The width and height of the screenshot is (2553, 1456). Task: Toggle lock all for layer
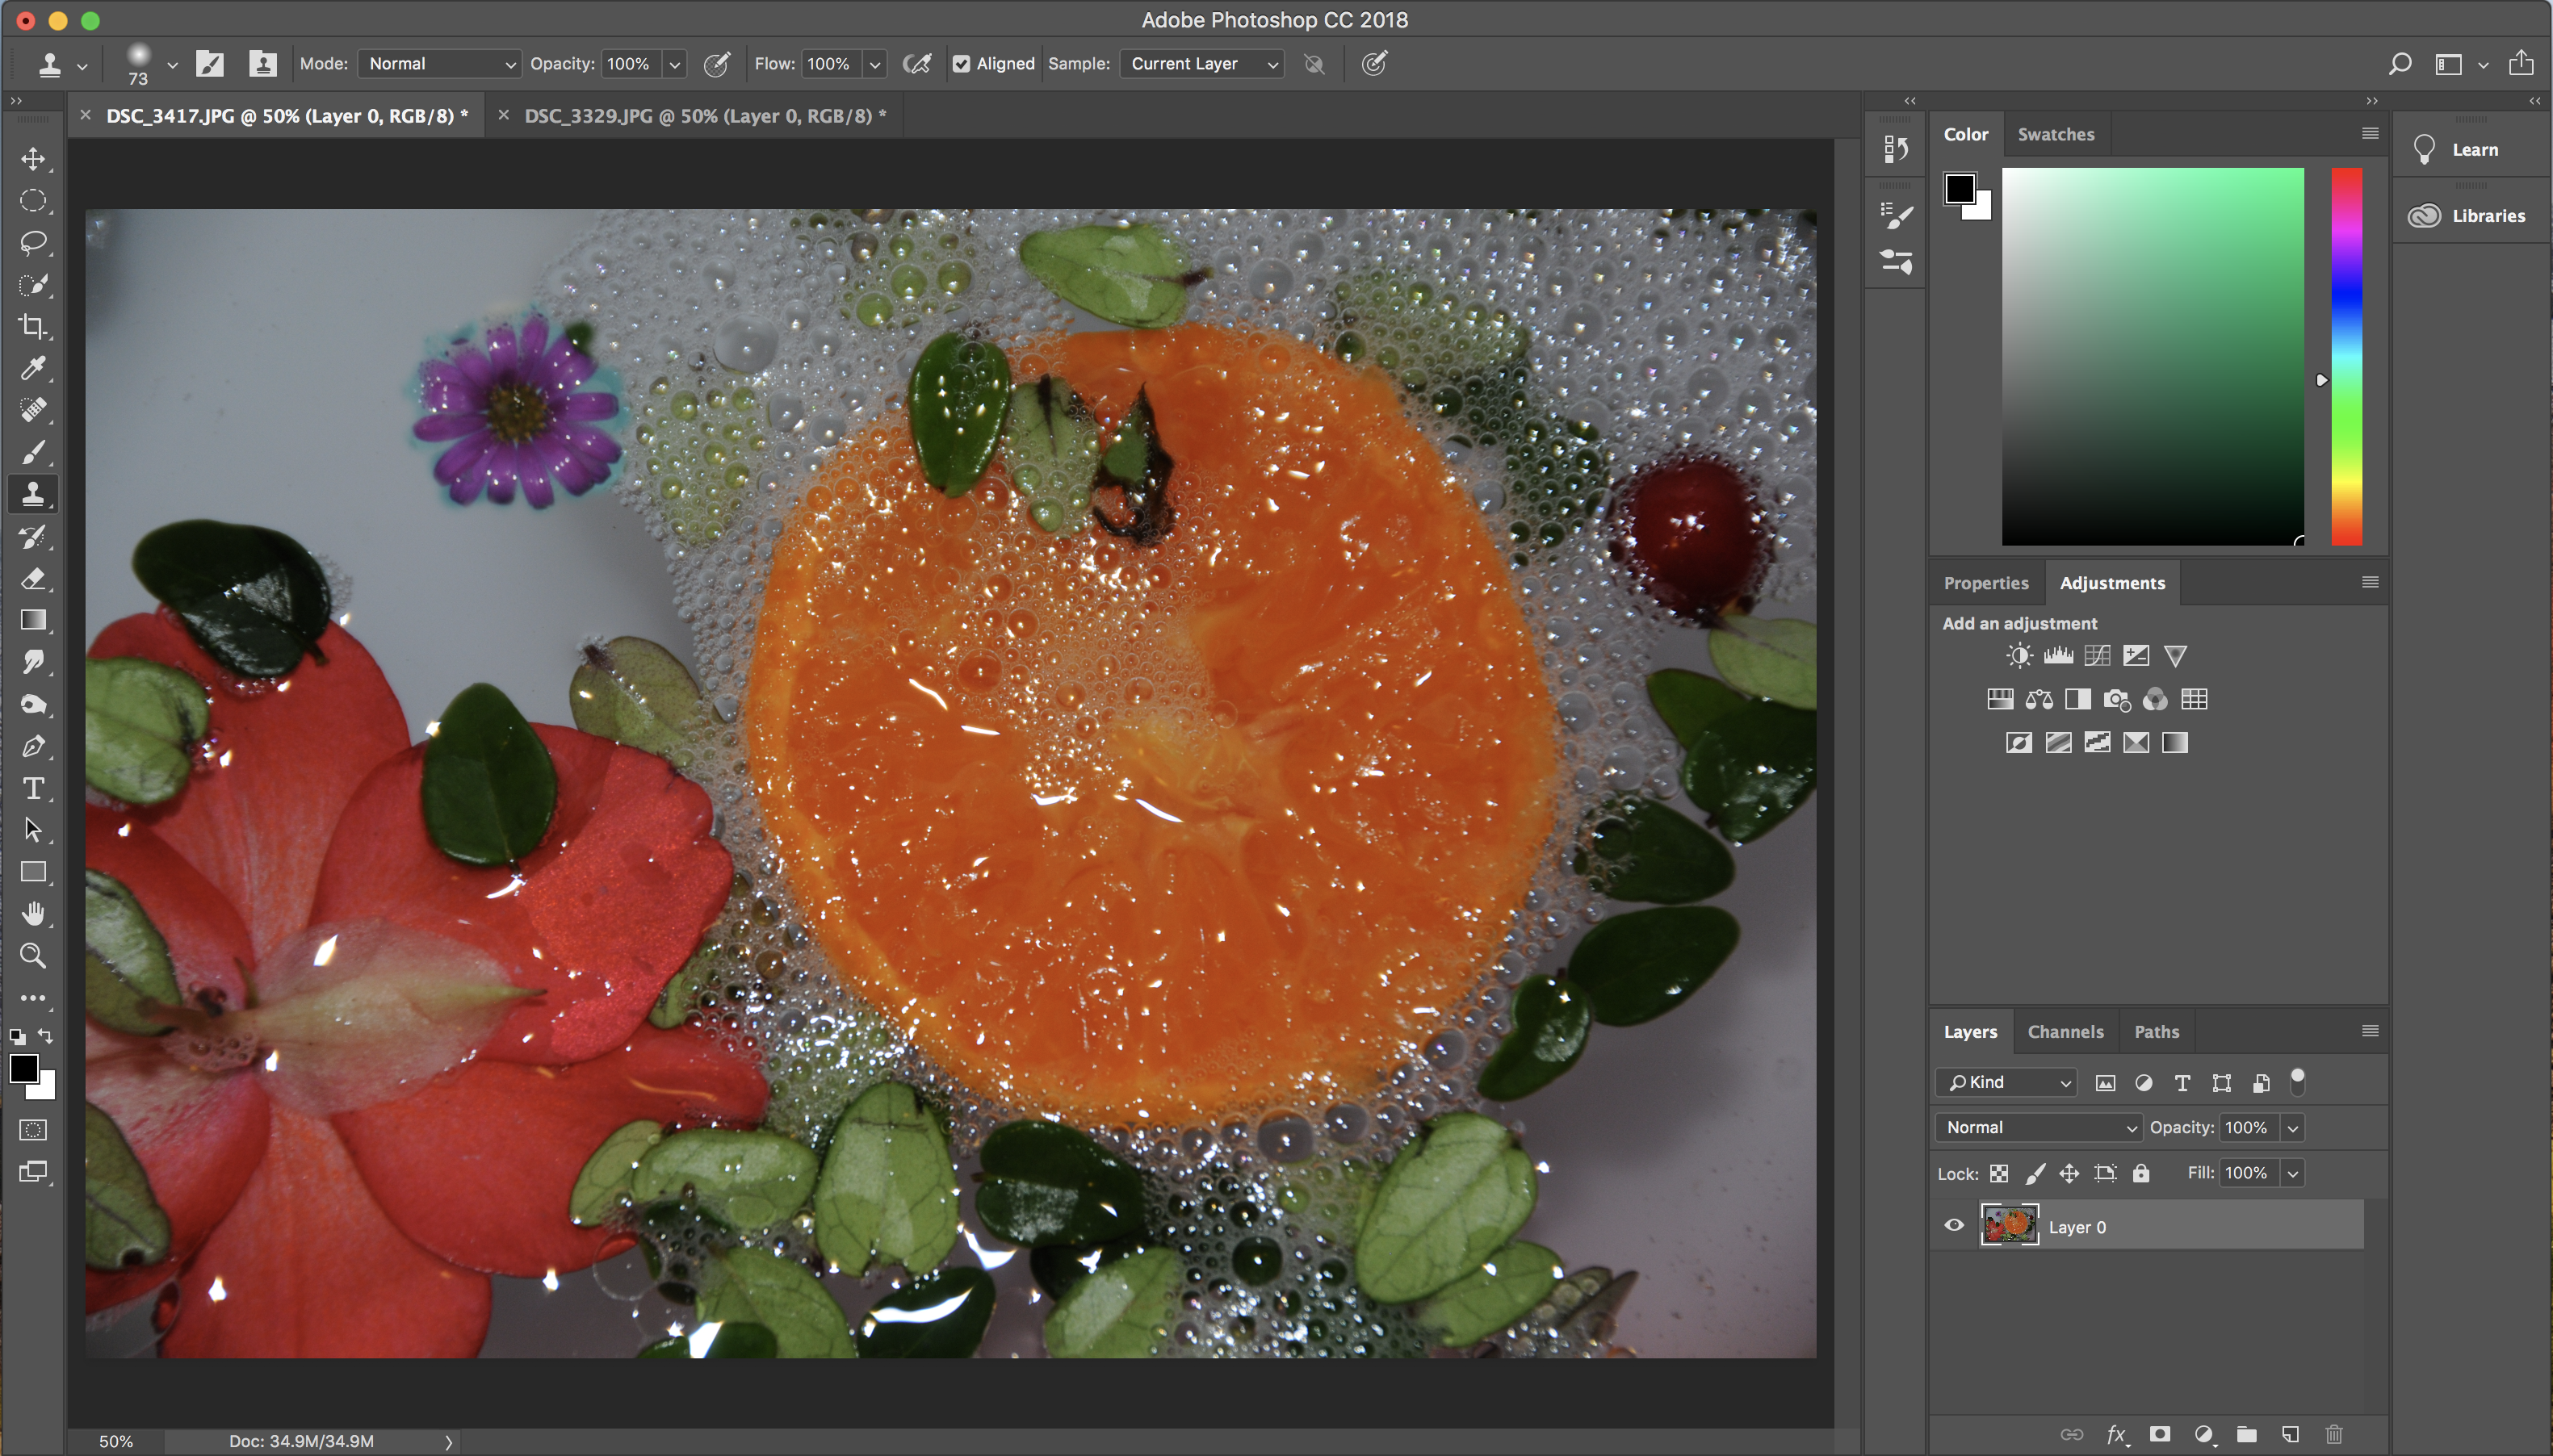tap(2141, 1173)
